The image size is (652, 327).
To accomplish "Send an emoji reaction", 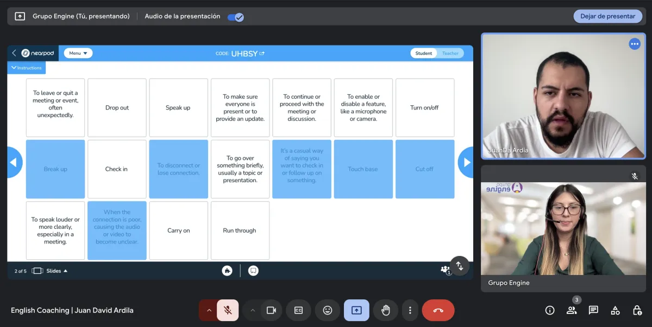I will pyautogui.click(x=328, y=310).
